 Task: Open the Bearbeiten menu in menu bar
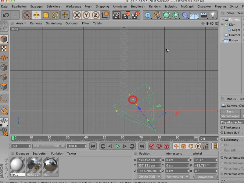tap(19, 6)
